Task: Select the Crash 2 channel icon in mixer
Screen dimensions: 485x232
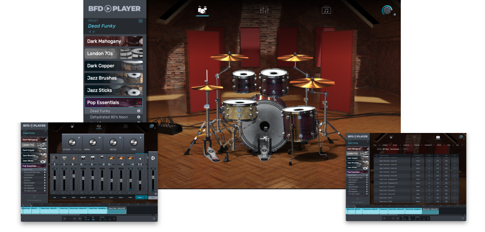Action: click(x=121, y=158)
